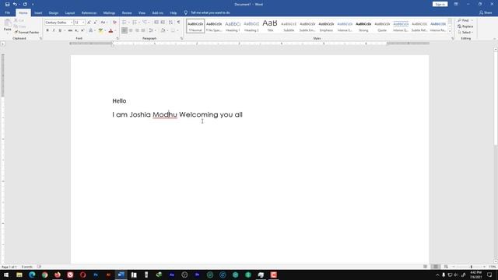This screenshot has width=498, height=280.
Task: Open Font dialog launcher
Action: [117, 38]
